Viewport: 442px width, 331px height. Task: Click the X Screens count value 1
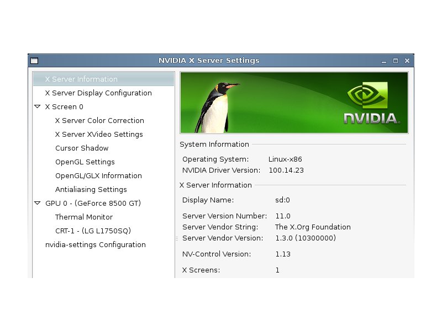(x=277, y=270)
